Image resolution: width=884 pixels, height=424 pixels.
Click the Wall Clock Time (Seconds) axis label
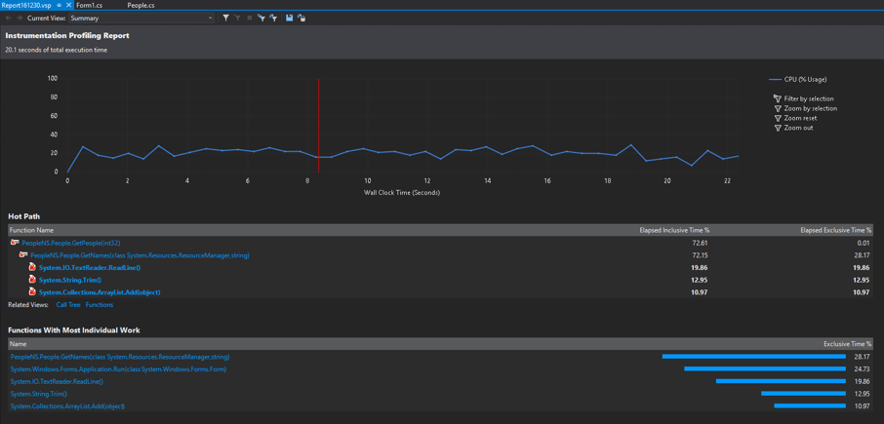point(402,192)
